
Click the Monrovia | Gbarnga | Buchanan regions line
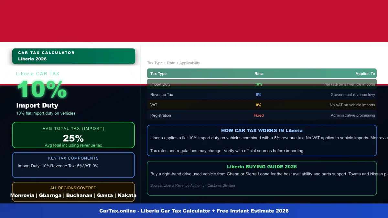click(73, 195)
